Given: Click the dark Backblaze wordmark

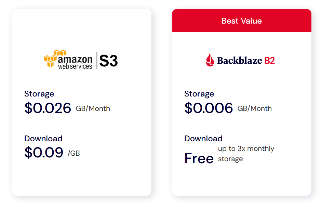Looking at the screenshot, I should point(239,61).
